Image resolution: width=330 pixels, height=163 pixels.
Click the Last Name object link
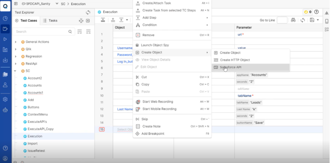[x=125, y=109]
